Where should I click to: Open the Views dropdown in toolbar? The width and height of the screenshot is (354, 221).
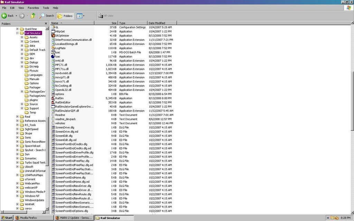(80, 16)
